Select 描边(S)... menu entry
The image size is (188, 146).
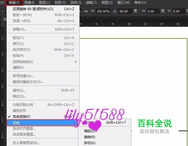click(43, 96)
